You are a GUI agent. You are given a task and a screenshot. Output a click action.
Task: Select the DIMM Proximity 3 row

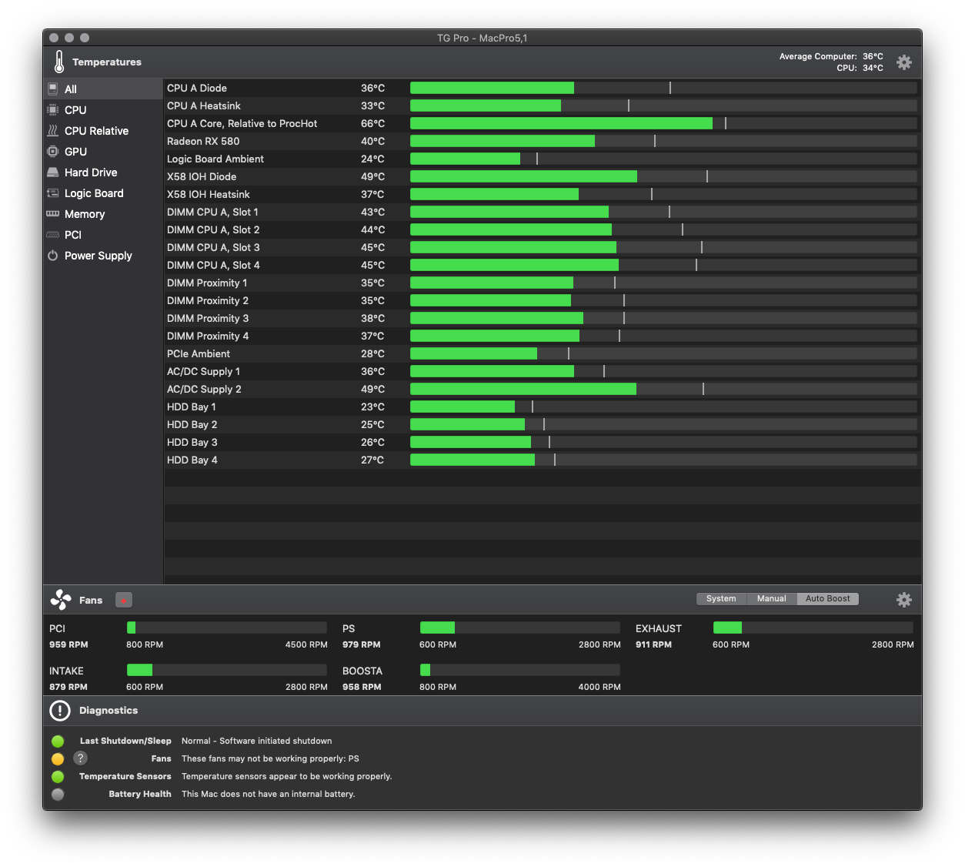543,318
